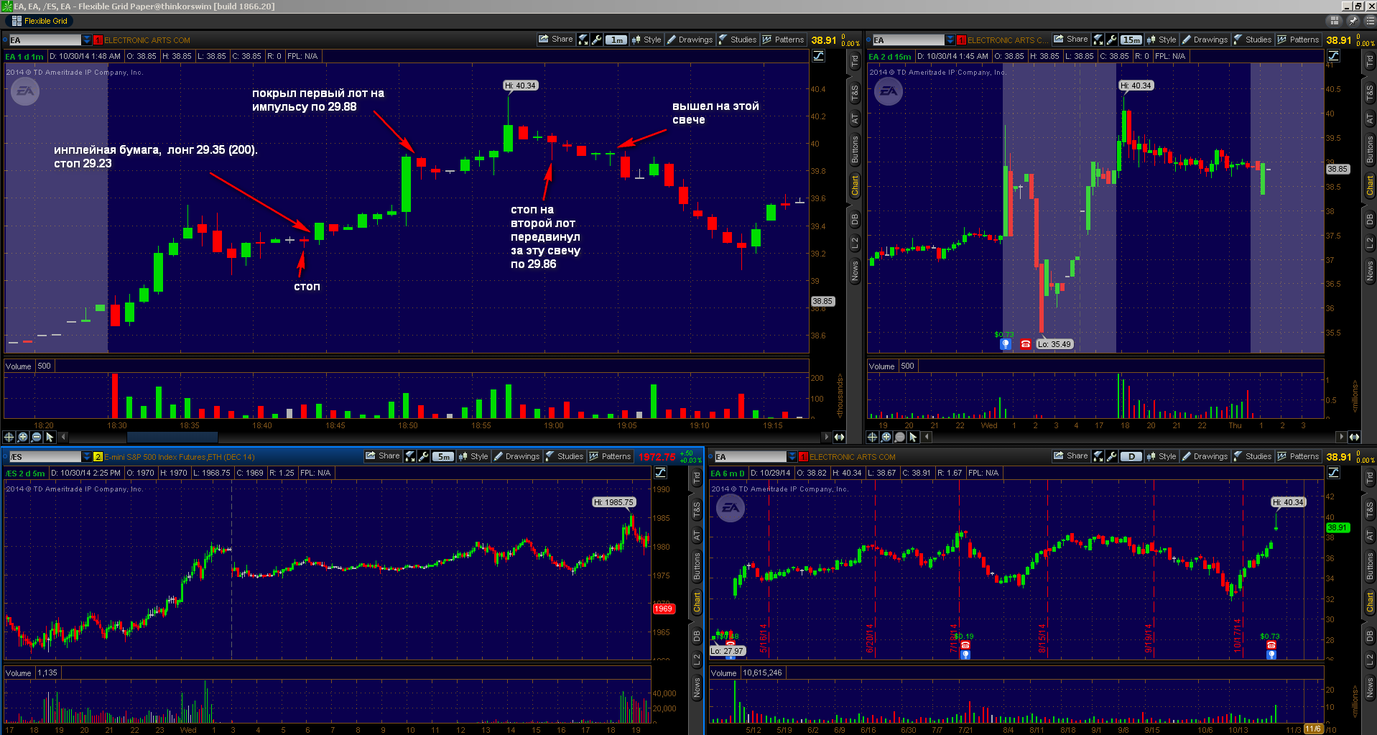This screenshot has height=735, width=1377.
Task: Open Flexible Grid layout menu
Action: 40,21
